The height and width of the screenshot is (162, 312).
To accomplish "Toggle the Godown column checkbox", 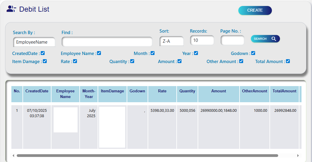I will point(253,53).
